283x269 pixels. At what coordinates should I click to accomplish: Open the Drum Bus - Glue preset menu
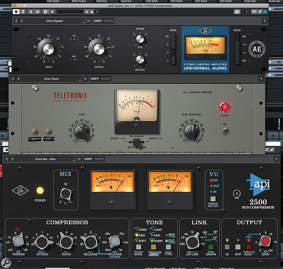tap(45, 159)
